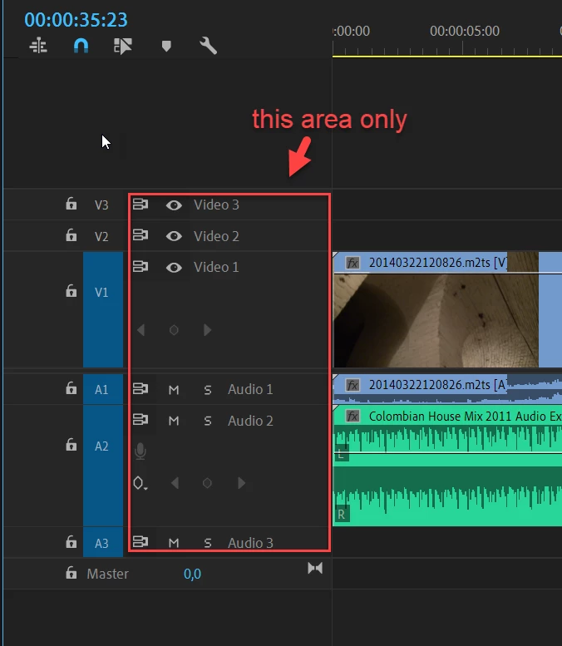The image size is (562, 646).
Task: Go to previous keyframe on Video 1
Action: click(140, 330)
